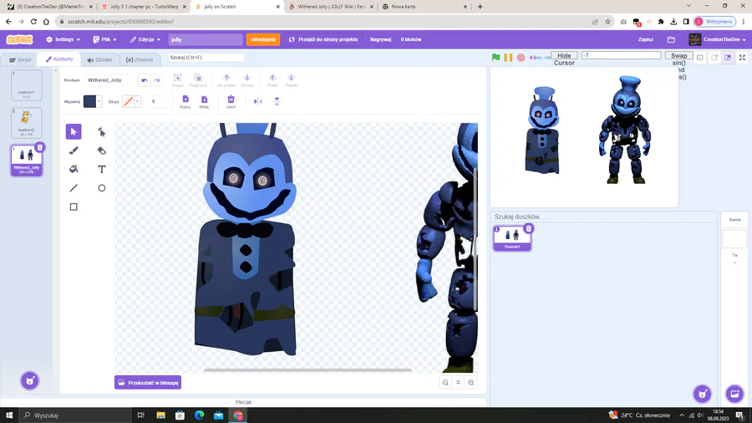Click the Grupuj (group) icon
752x423 pixels.
tap(177, 80)
